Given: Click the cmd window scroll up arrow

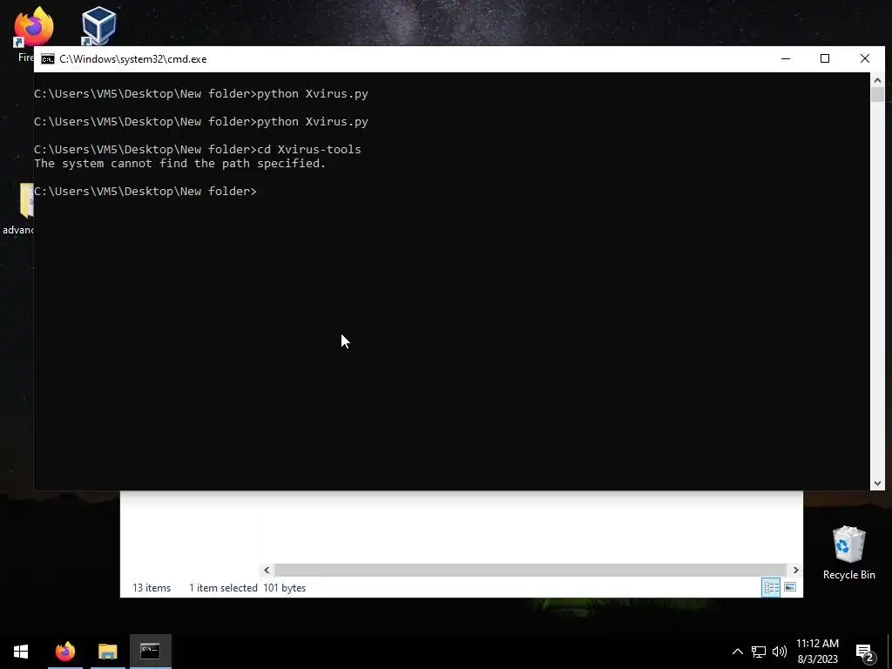Looking at the screenshot, I should [877, 80].
